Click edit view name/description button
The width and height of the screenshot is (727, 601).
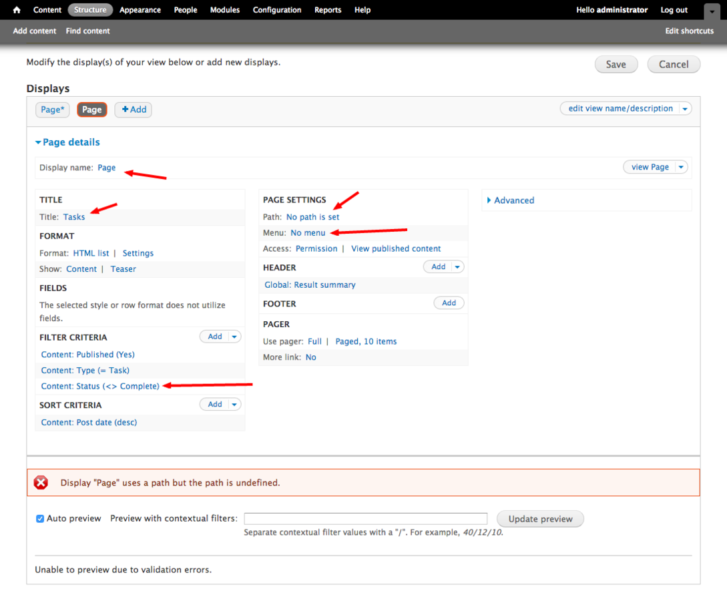point(620,108)
